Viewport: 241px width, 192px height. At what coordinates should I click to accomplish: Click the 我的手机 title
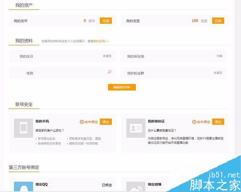click(x=42, y=121)
